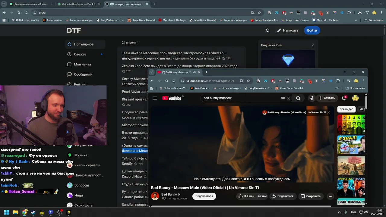The height and width of the screenshot is (217, 386).
Task: Open the 'Rotten Tomatoes' bookmark in DTF window
Action: click(264, 20)
